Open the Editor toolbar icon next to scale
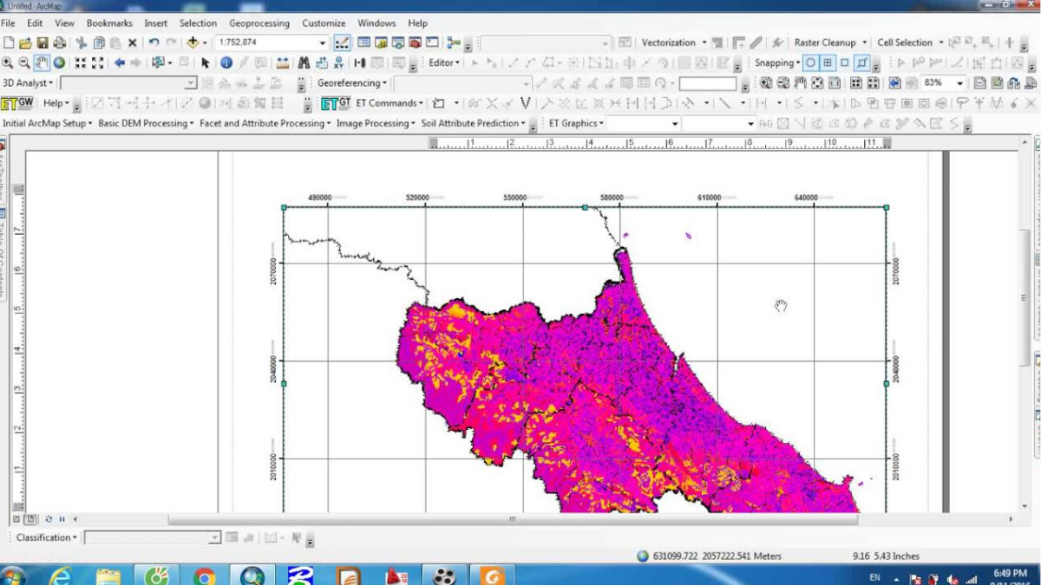 click(x=342, y=42)
